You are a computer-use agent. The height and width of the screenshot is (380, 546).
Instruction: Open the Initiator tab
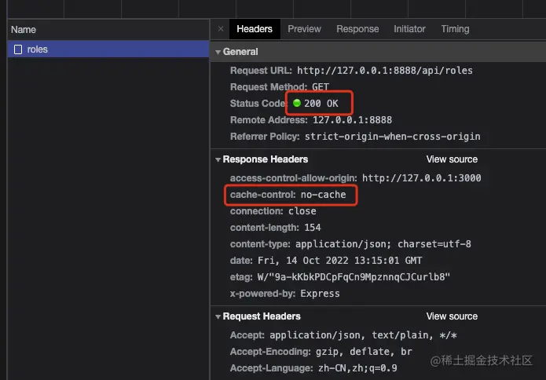[x=409, y=29]
